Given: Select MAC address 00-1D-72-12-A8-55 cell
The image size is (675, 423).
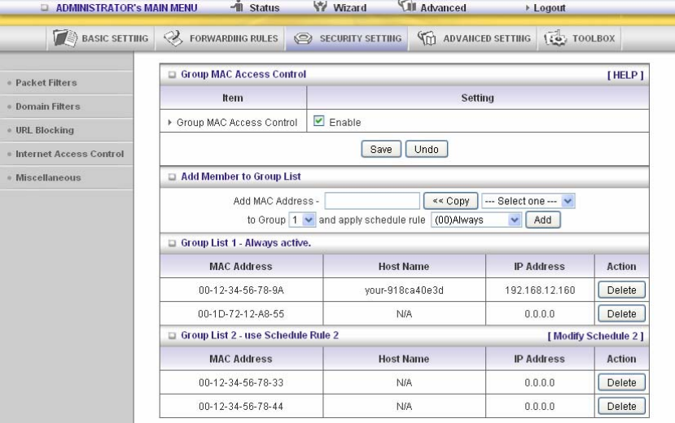Looking at the screenshot, I should [241, 314].
